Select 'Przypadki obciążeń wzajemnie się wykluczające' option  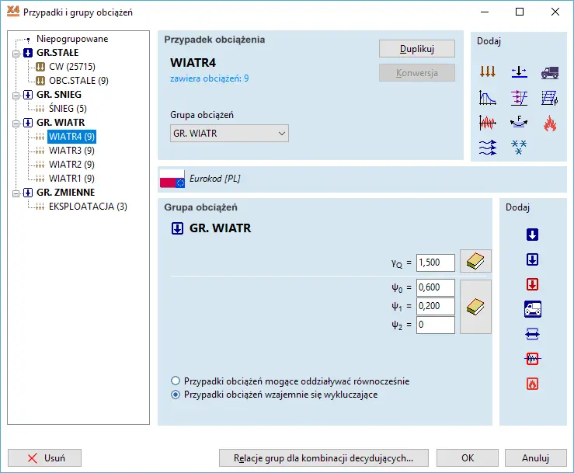[x=176, y=395]
